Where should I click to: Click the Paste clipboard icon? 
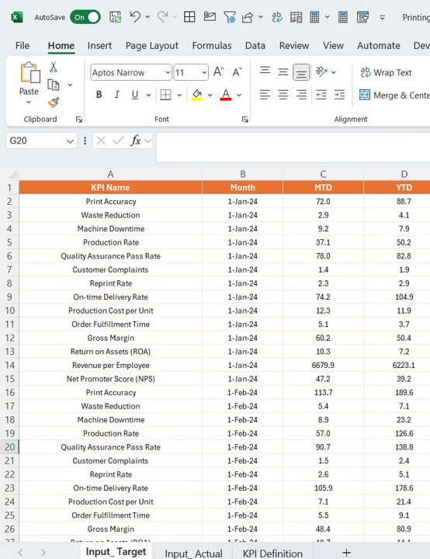pos(30,73)
